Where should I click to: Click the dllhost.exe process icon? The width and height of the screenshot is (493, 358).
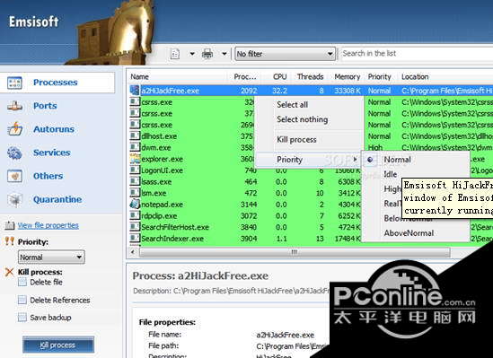[x=135, y=136]
